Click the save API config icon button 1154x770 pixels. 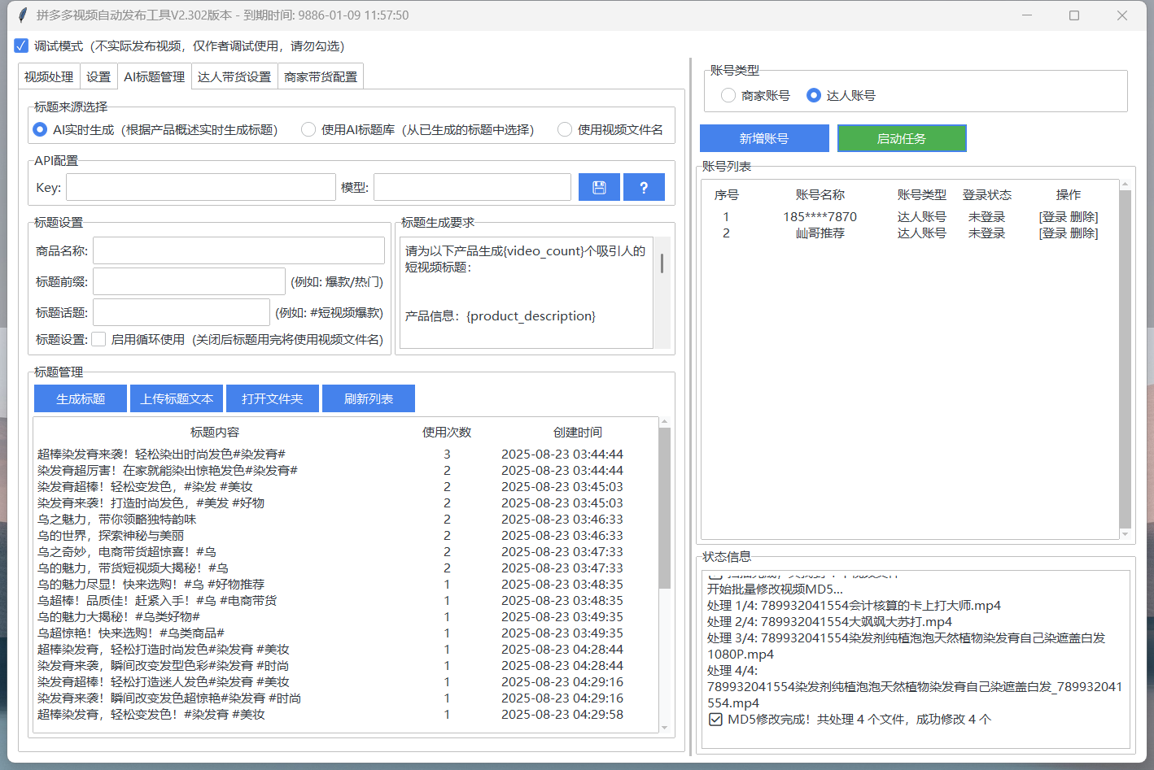pos(599,187)
